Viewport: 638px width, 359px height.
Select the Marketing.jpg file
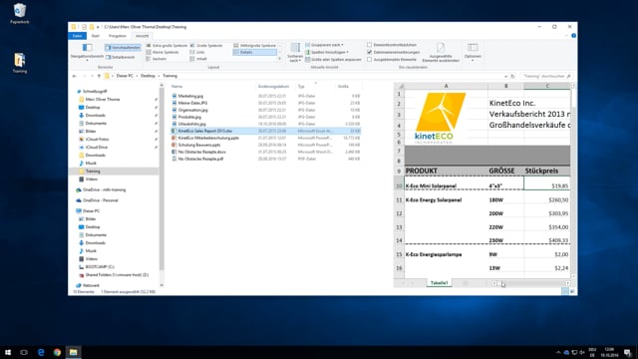click(x=190, y=96)
